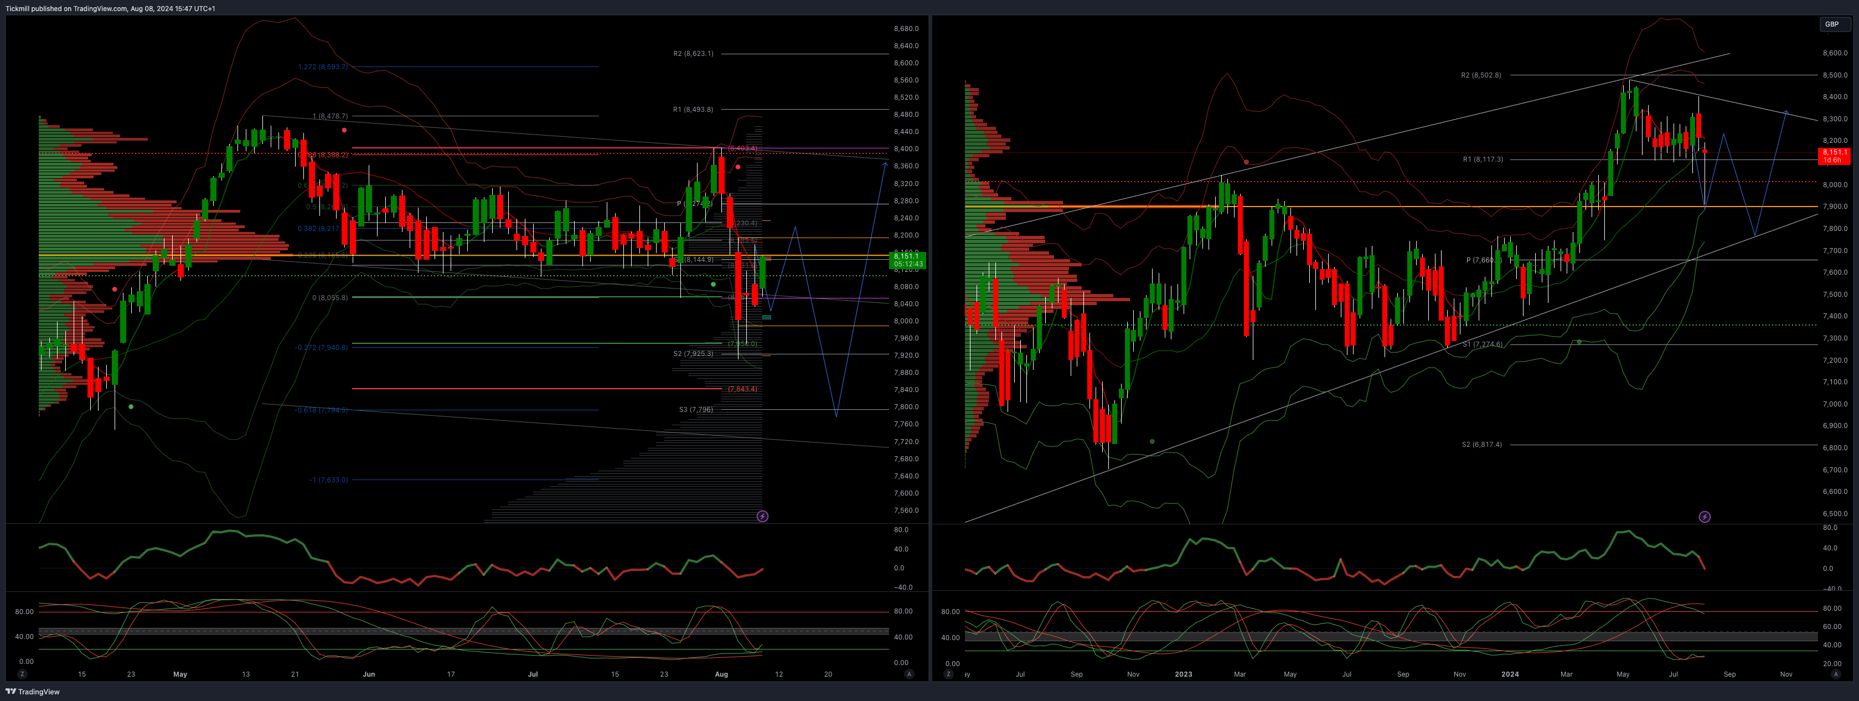Click the purple lightning event icon on the right chart
The image size is (1859, 701).
1705,517
